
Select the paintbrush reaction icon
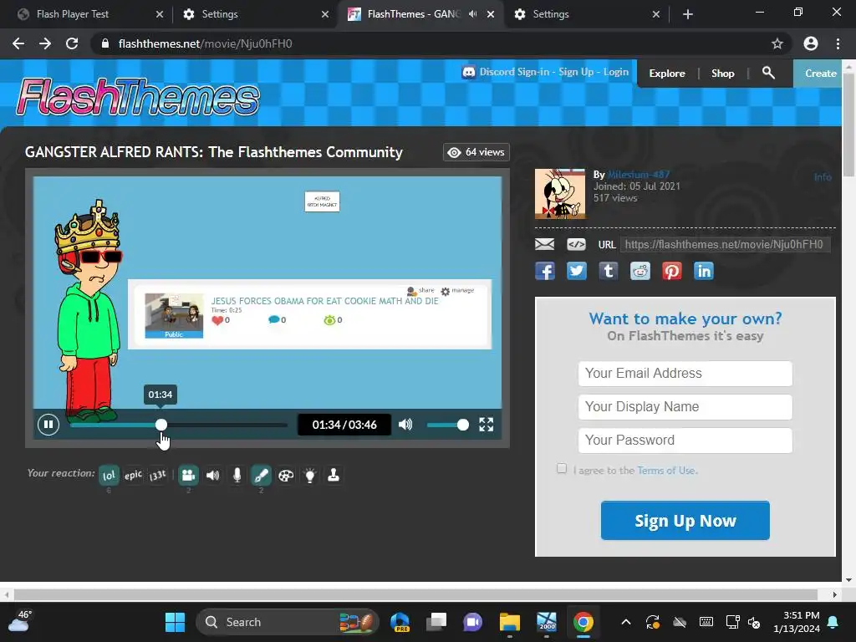tap(261, 475)
